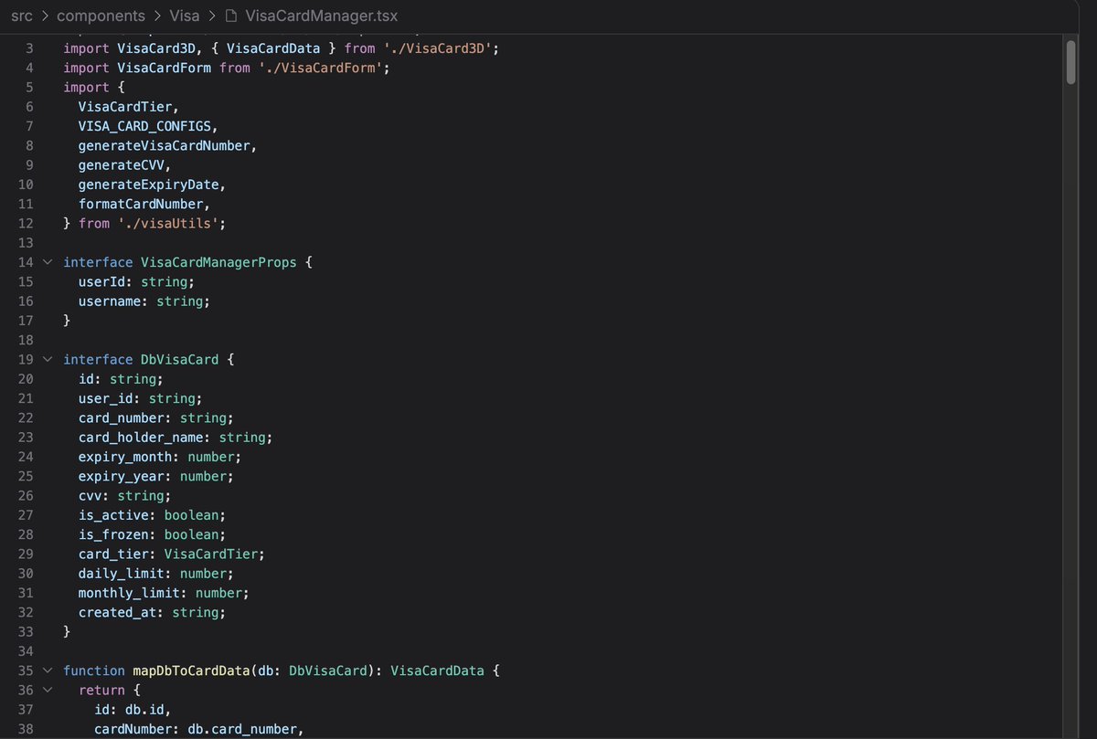Click the created_at field
This screenshot has width=1097, height=739.
tap(117, 612)
